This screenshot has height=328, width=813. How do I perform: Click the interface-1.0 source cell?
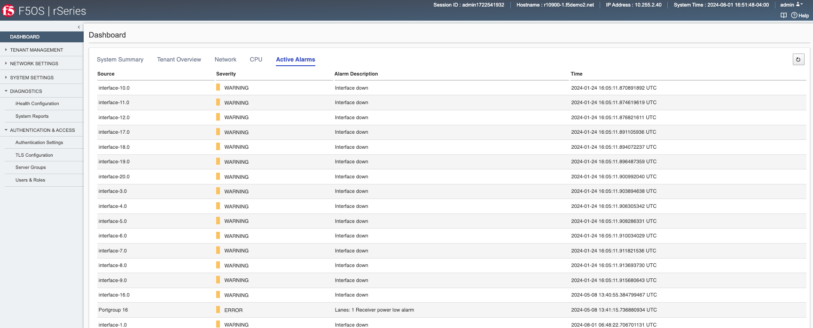click(x=113, y=325)
